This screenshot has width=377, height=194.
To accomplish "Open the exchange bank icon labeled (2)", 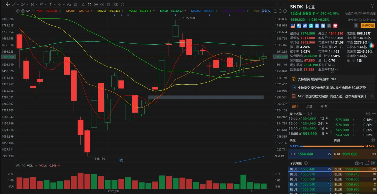I will coord(359,163).
